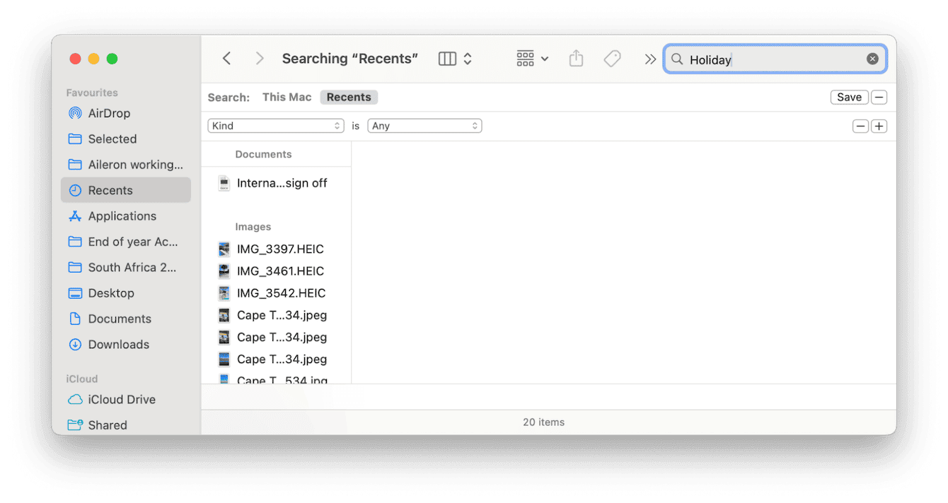The width and height of the screenshot is (948, 503).
Task: Open the Kind criteria dropdown
Action: [276, 125]
